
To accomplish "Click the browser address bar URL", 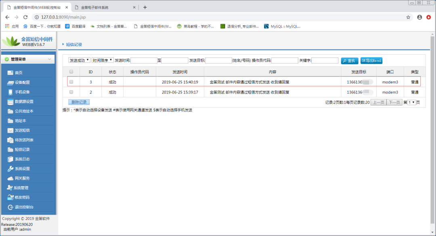I will 63,17.
